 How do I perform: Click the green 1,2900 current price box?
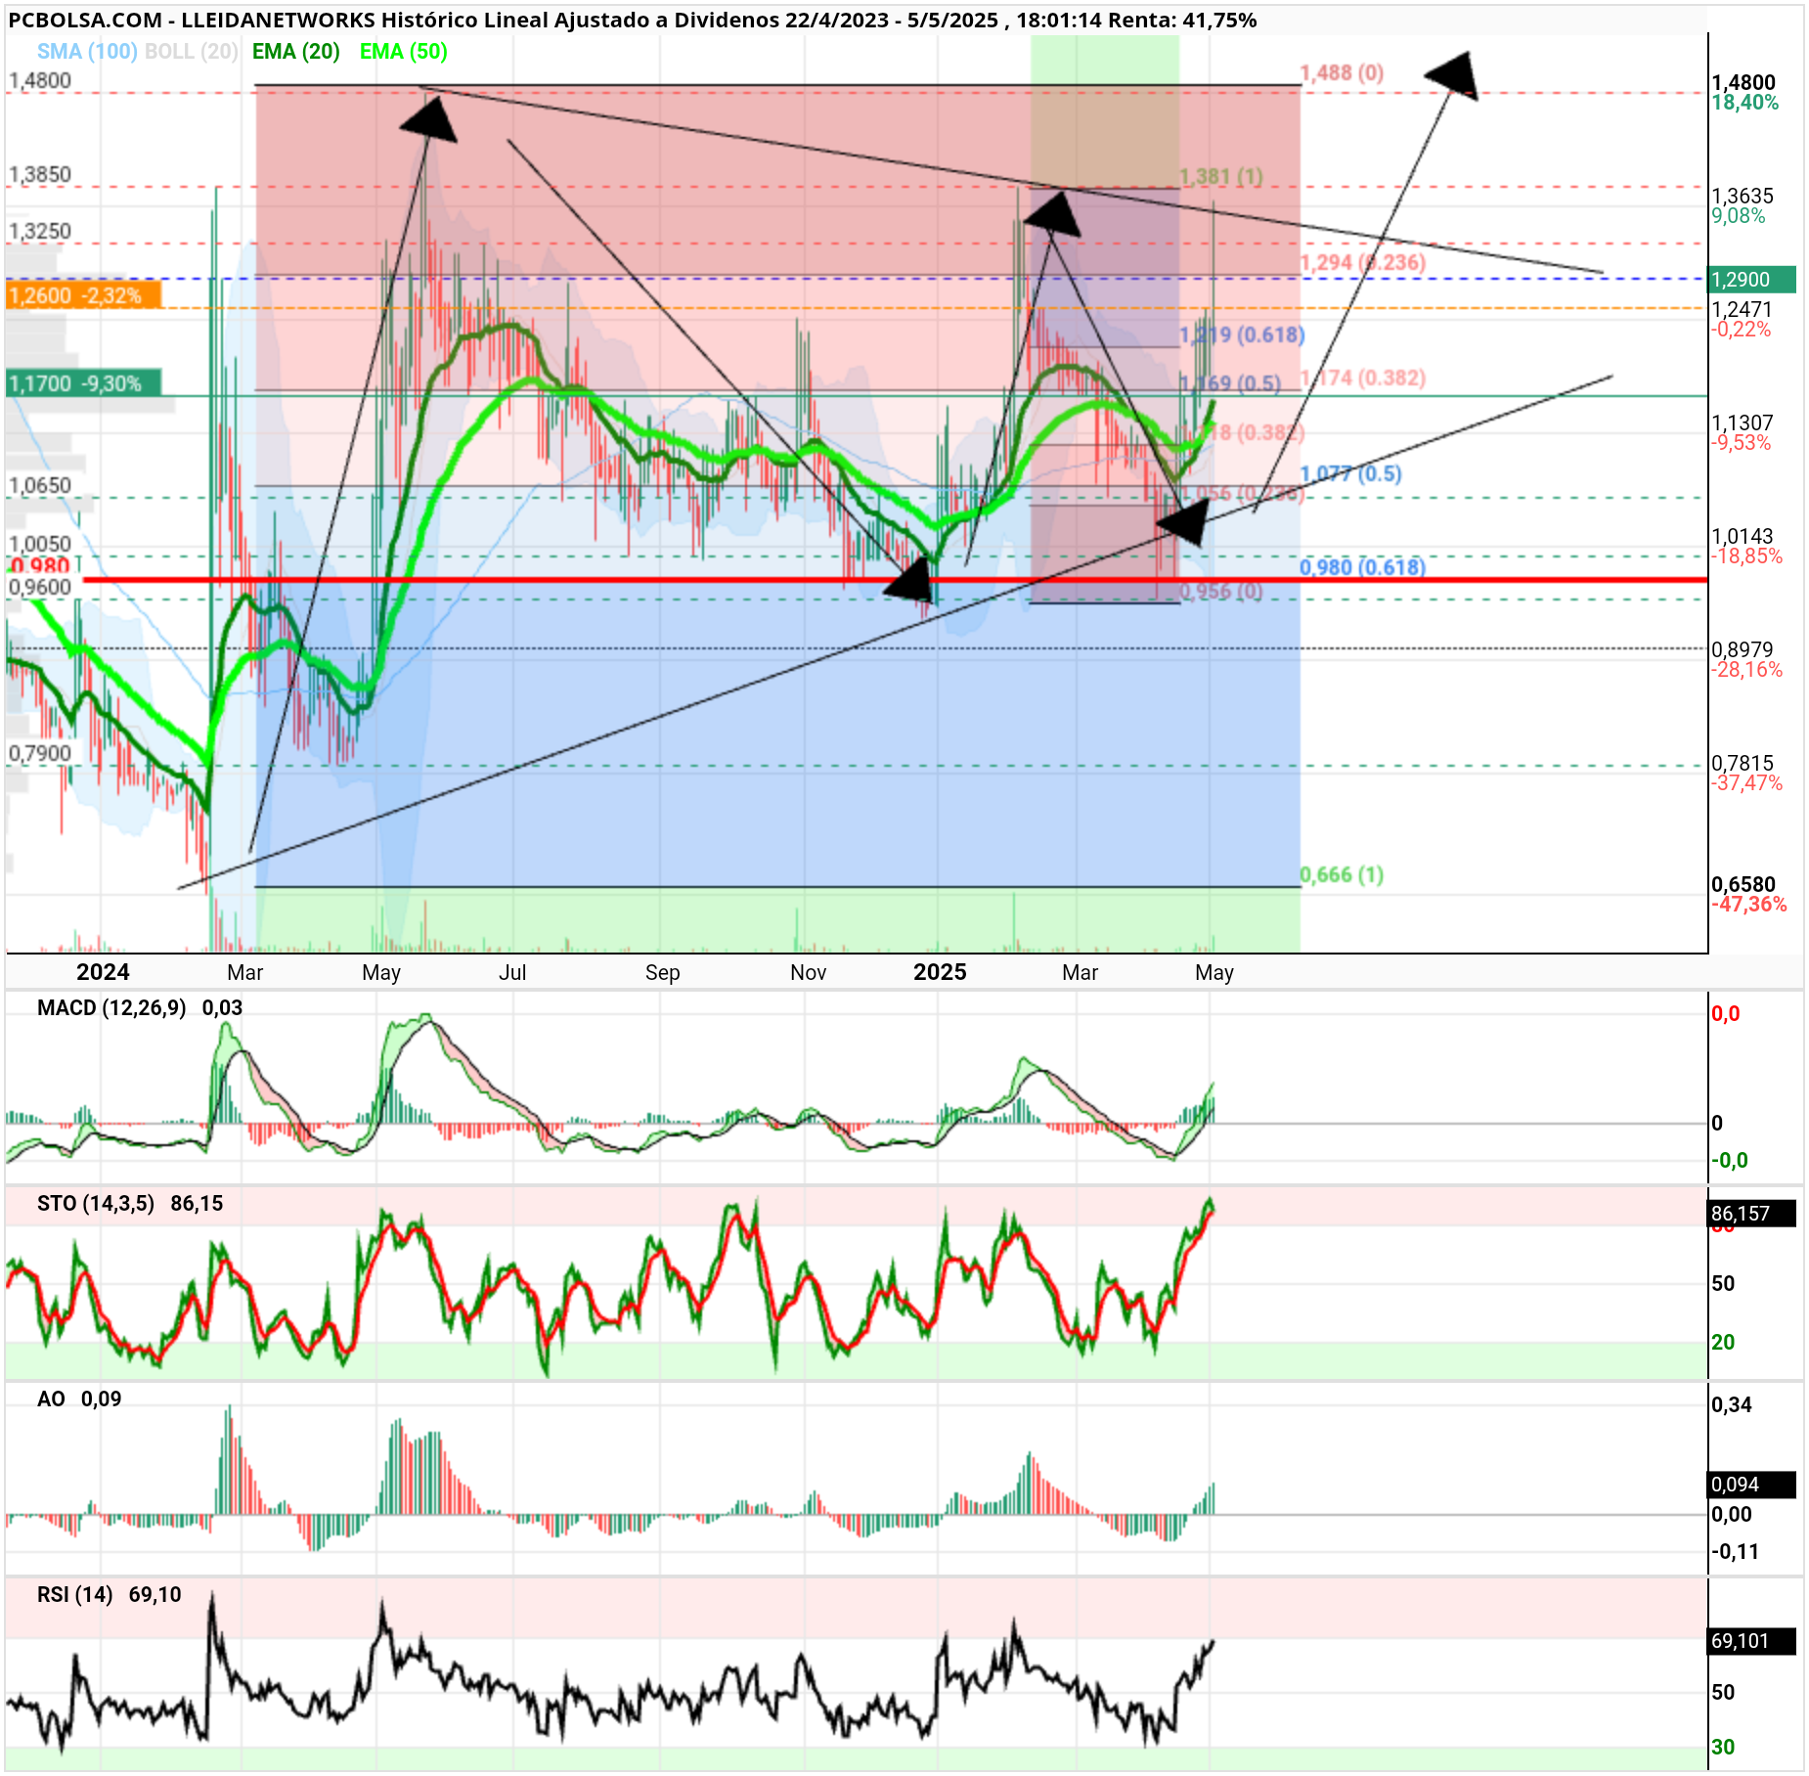coord(1751,280)
